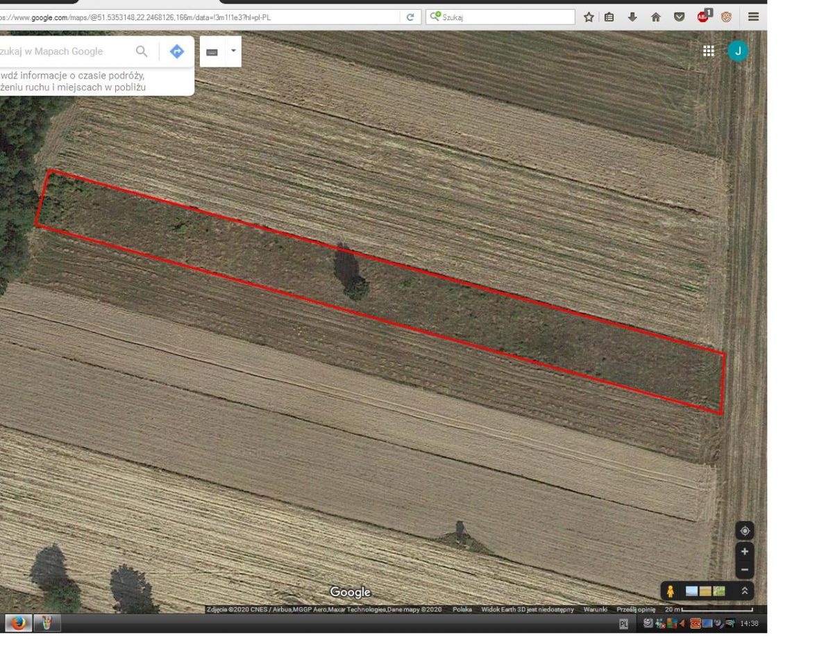Select the green map imagery thumbnail
The image size is (833, 667).
point(719,591)
